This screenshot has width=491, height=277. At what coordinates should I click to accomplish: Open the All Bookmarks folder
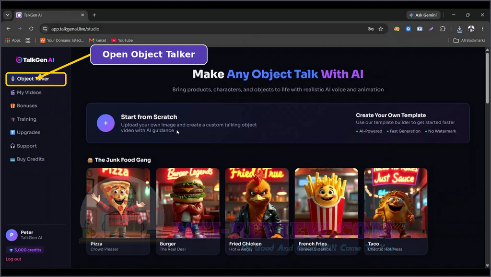(469, 40)
